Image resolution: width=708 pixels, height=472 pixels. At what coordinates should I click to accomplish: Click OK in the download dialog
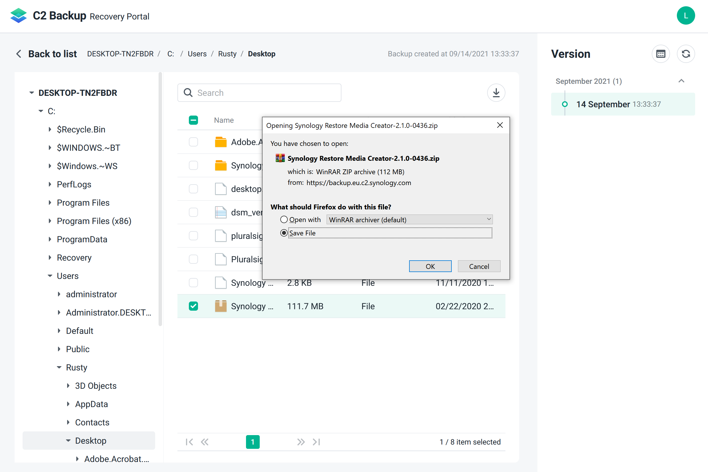[430, 266]
